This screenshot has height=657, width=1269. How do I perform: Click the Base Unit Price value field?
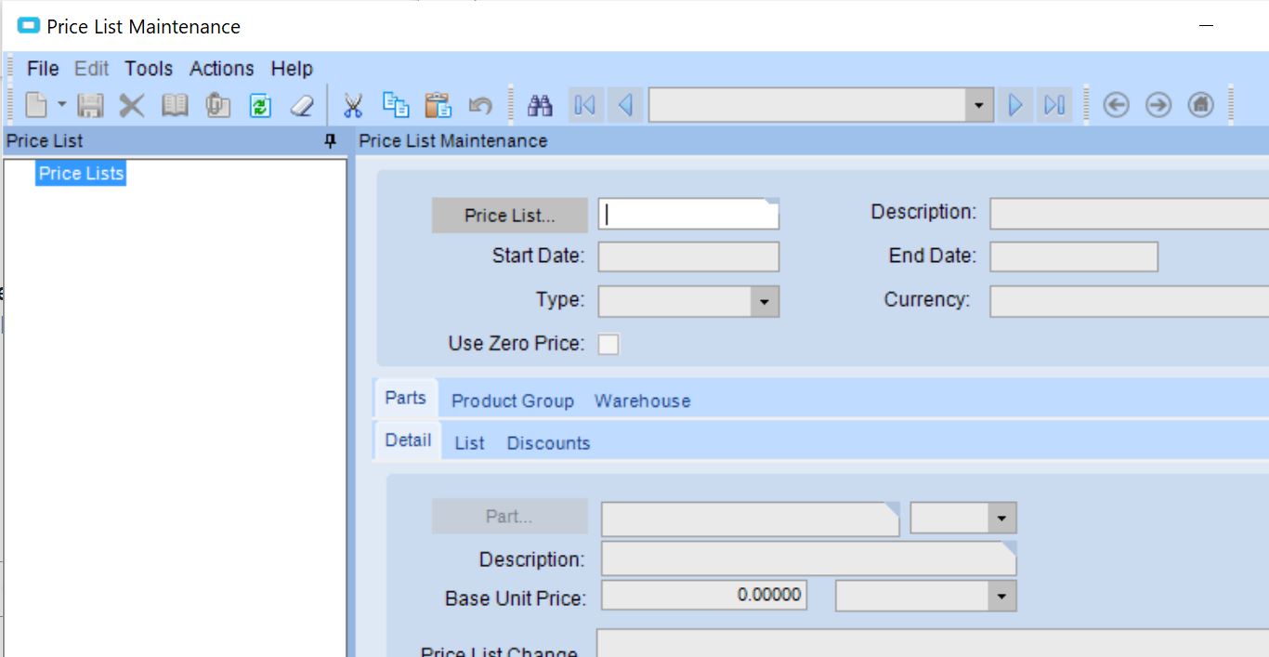pos(704,596)
